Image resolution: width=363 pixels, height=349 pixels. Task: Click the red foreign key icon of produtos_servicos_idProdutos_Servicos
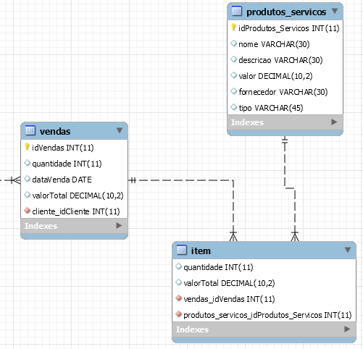pos(179,314)
